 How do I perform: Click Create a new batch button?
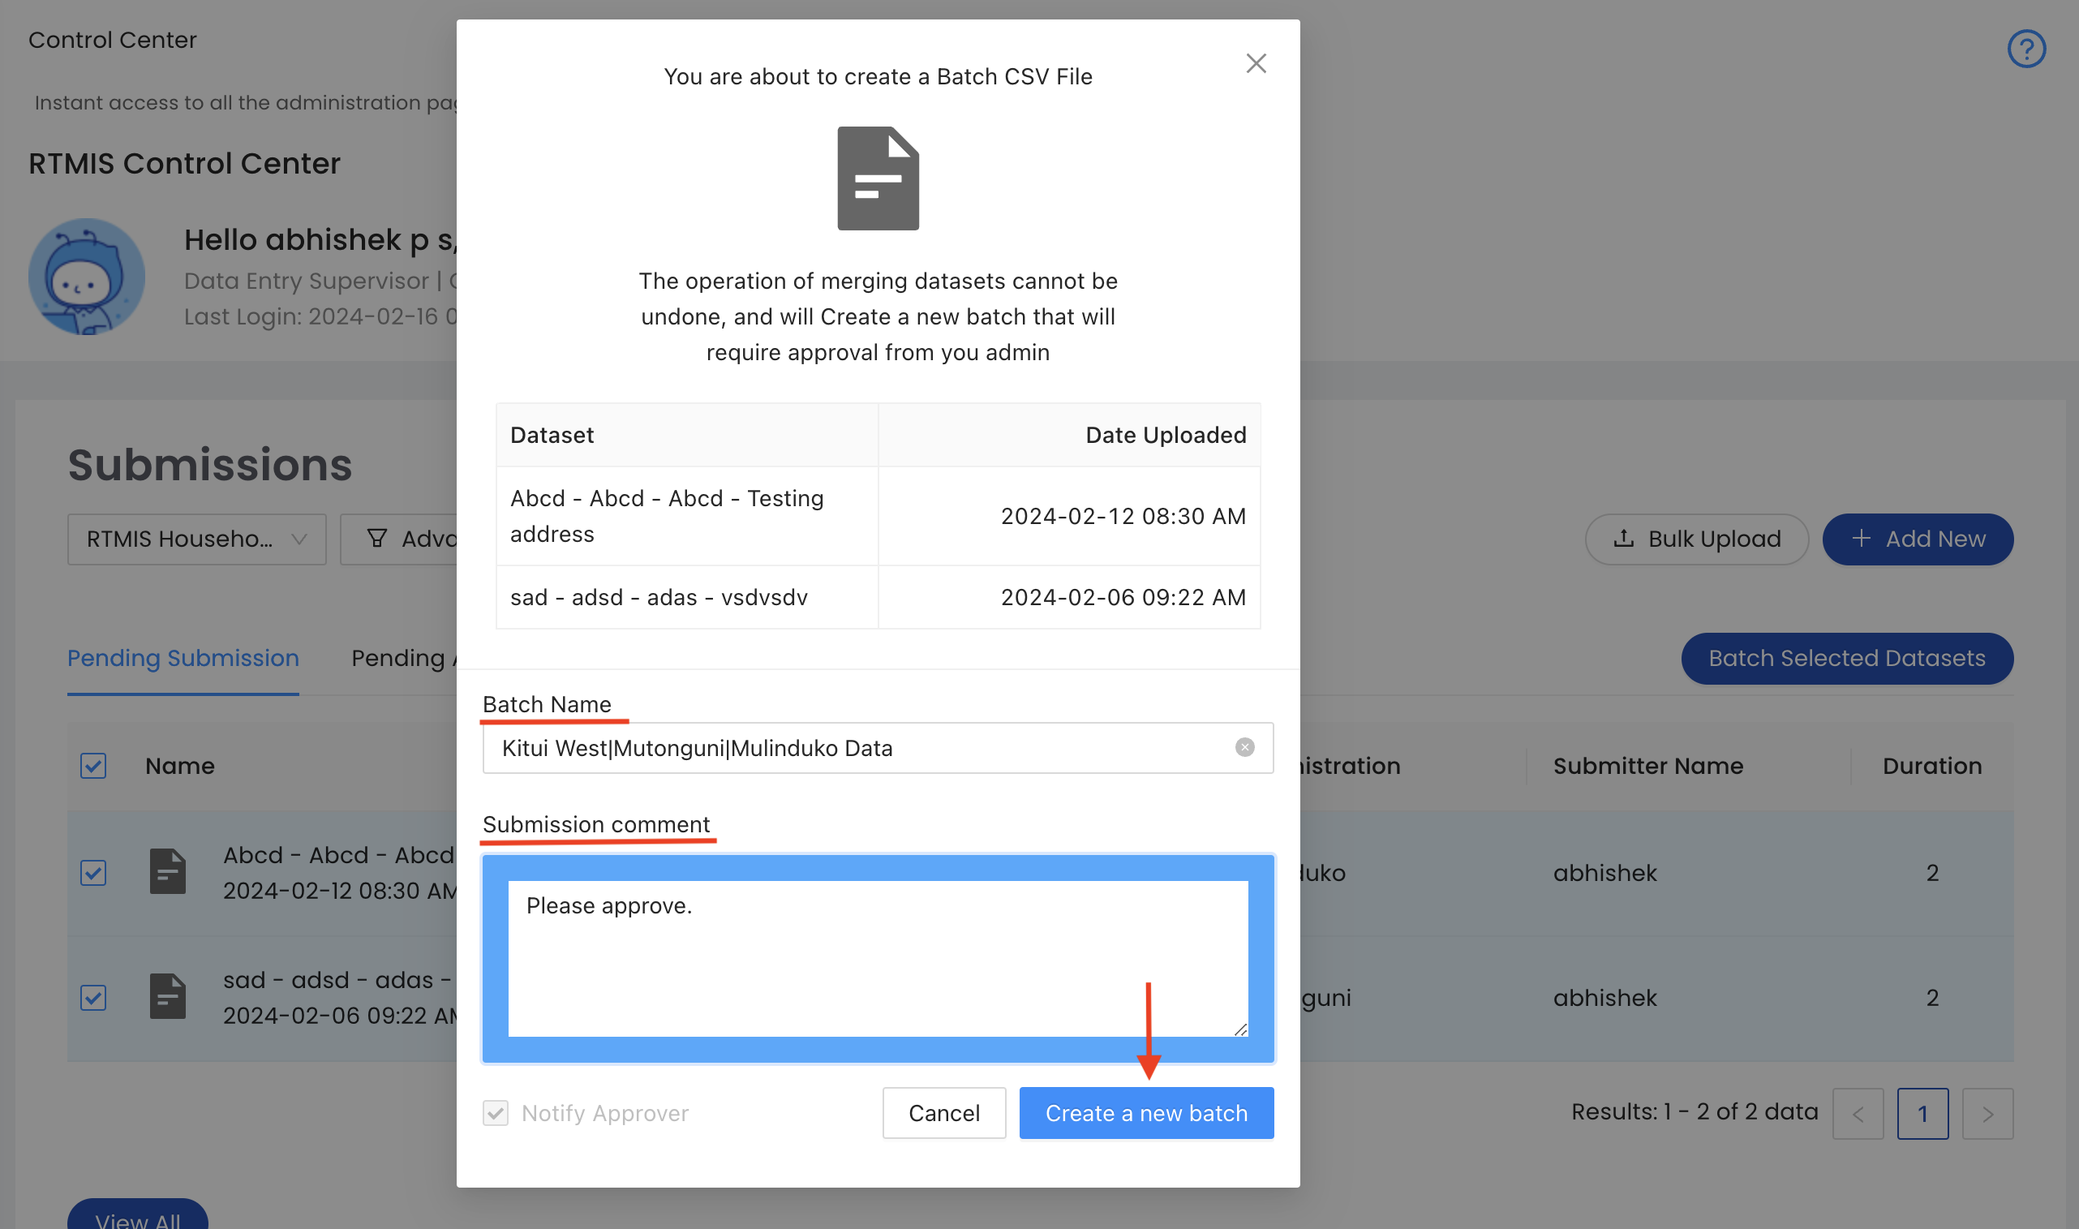click(1146, 1113)
